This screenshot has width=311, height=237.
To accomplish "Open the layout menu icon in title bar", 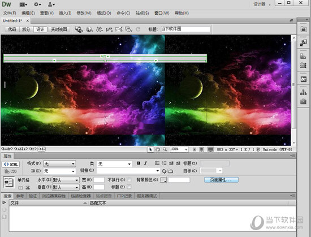I will (23, 4).
